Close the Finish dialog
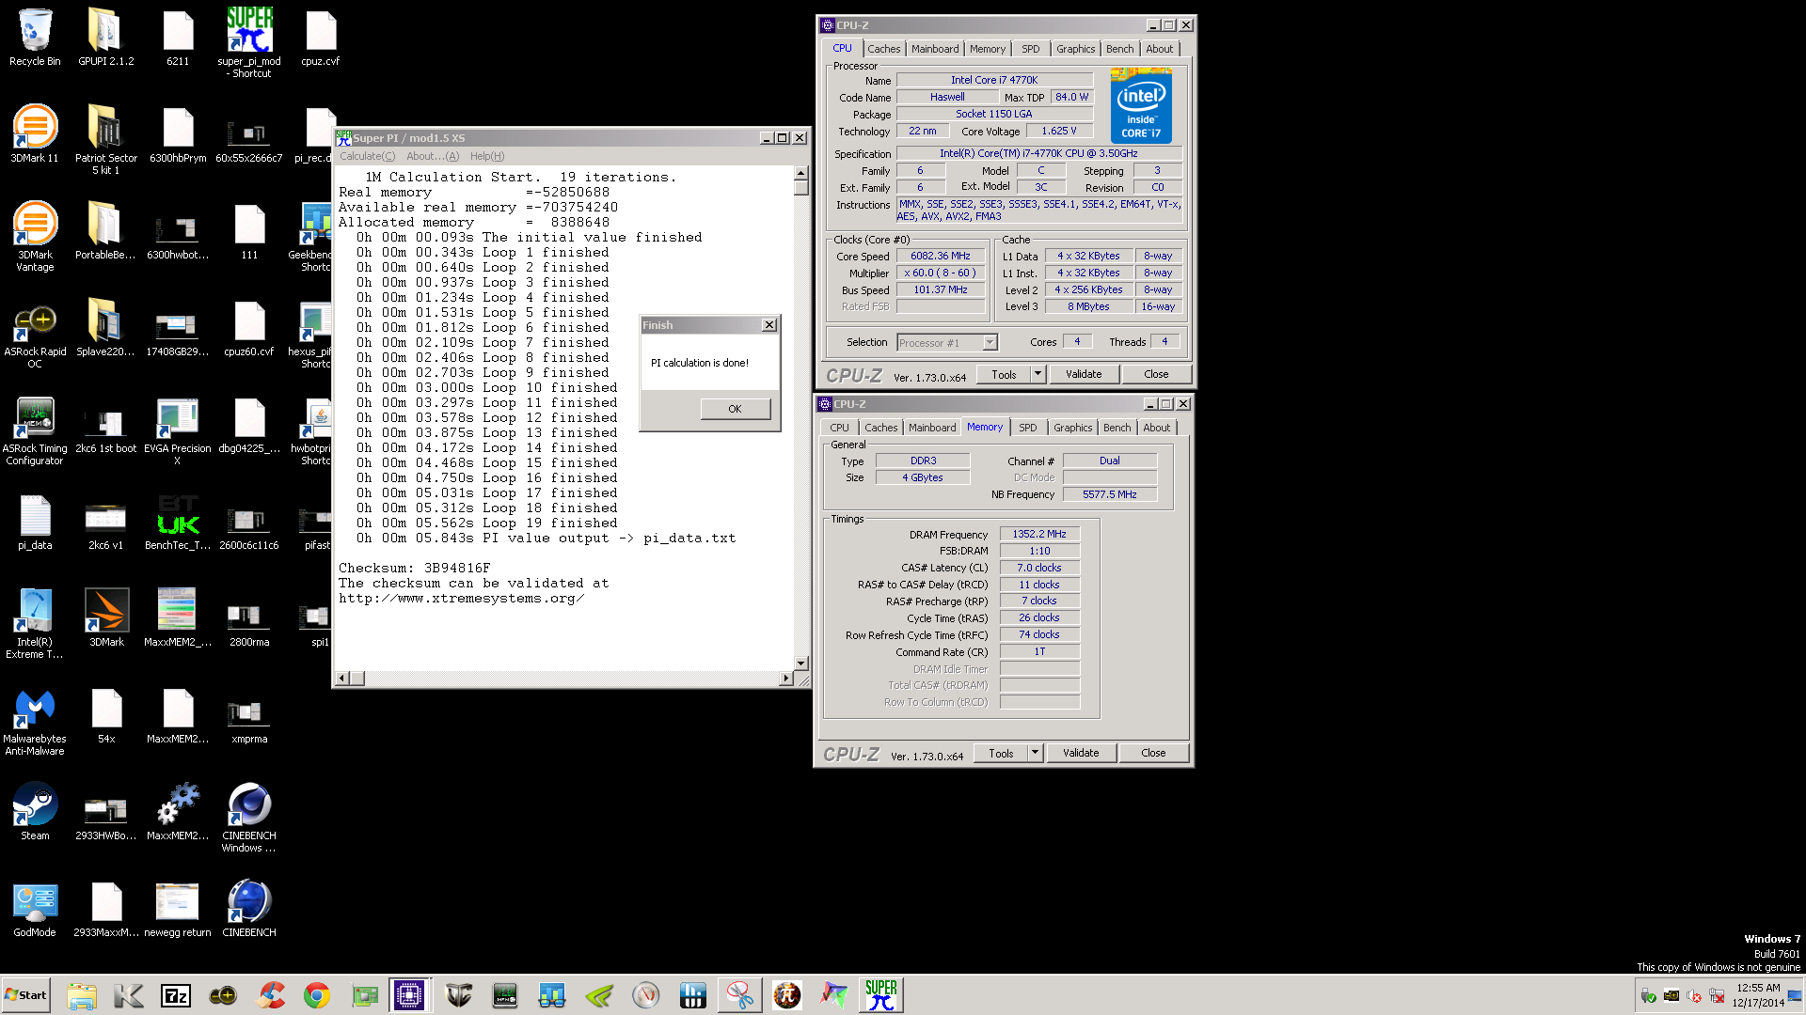Screen dimensions: 1806x1015 [768, 324]
